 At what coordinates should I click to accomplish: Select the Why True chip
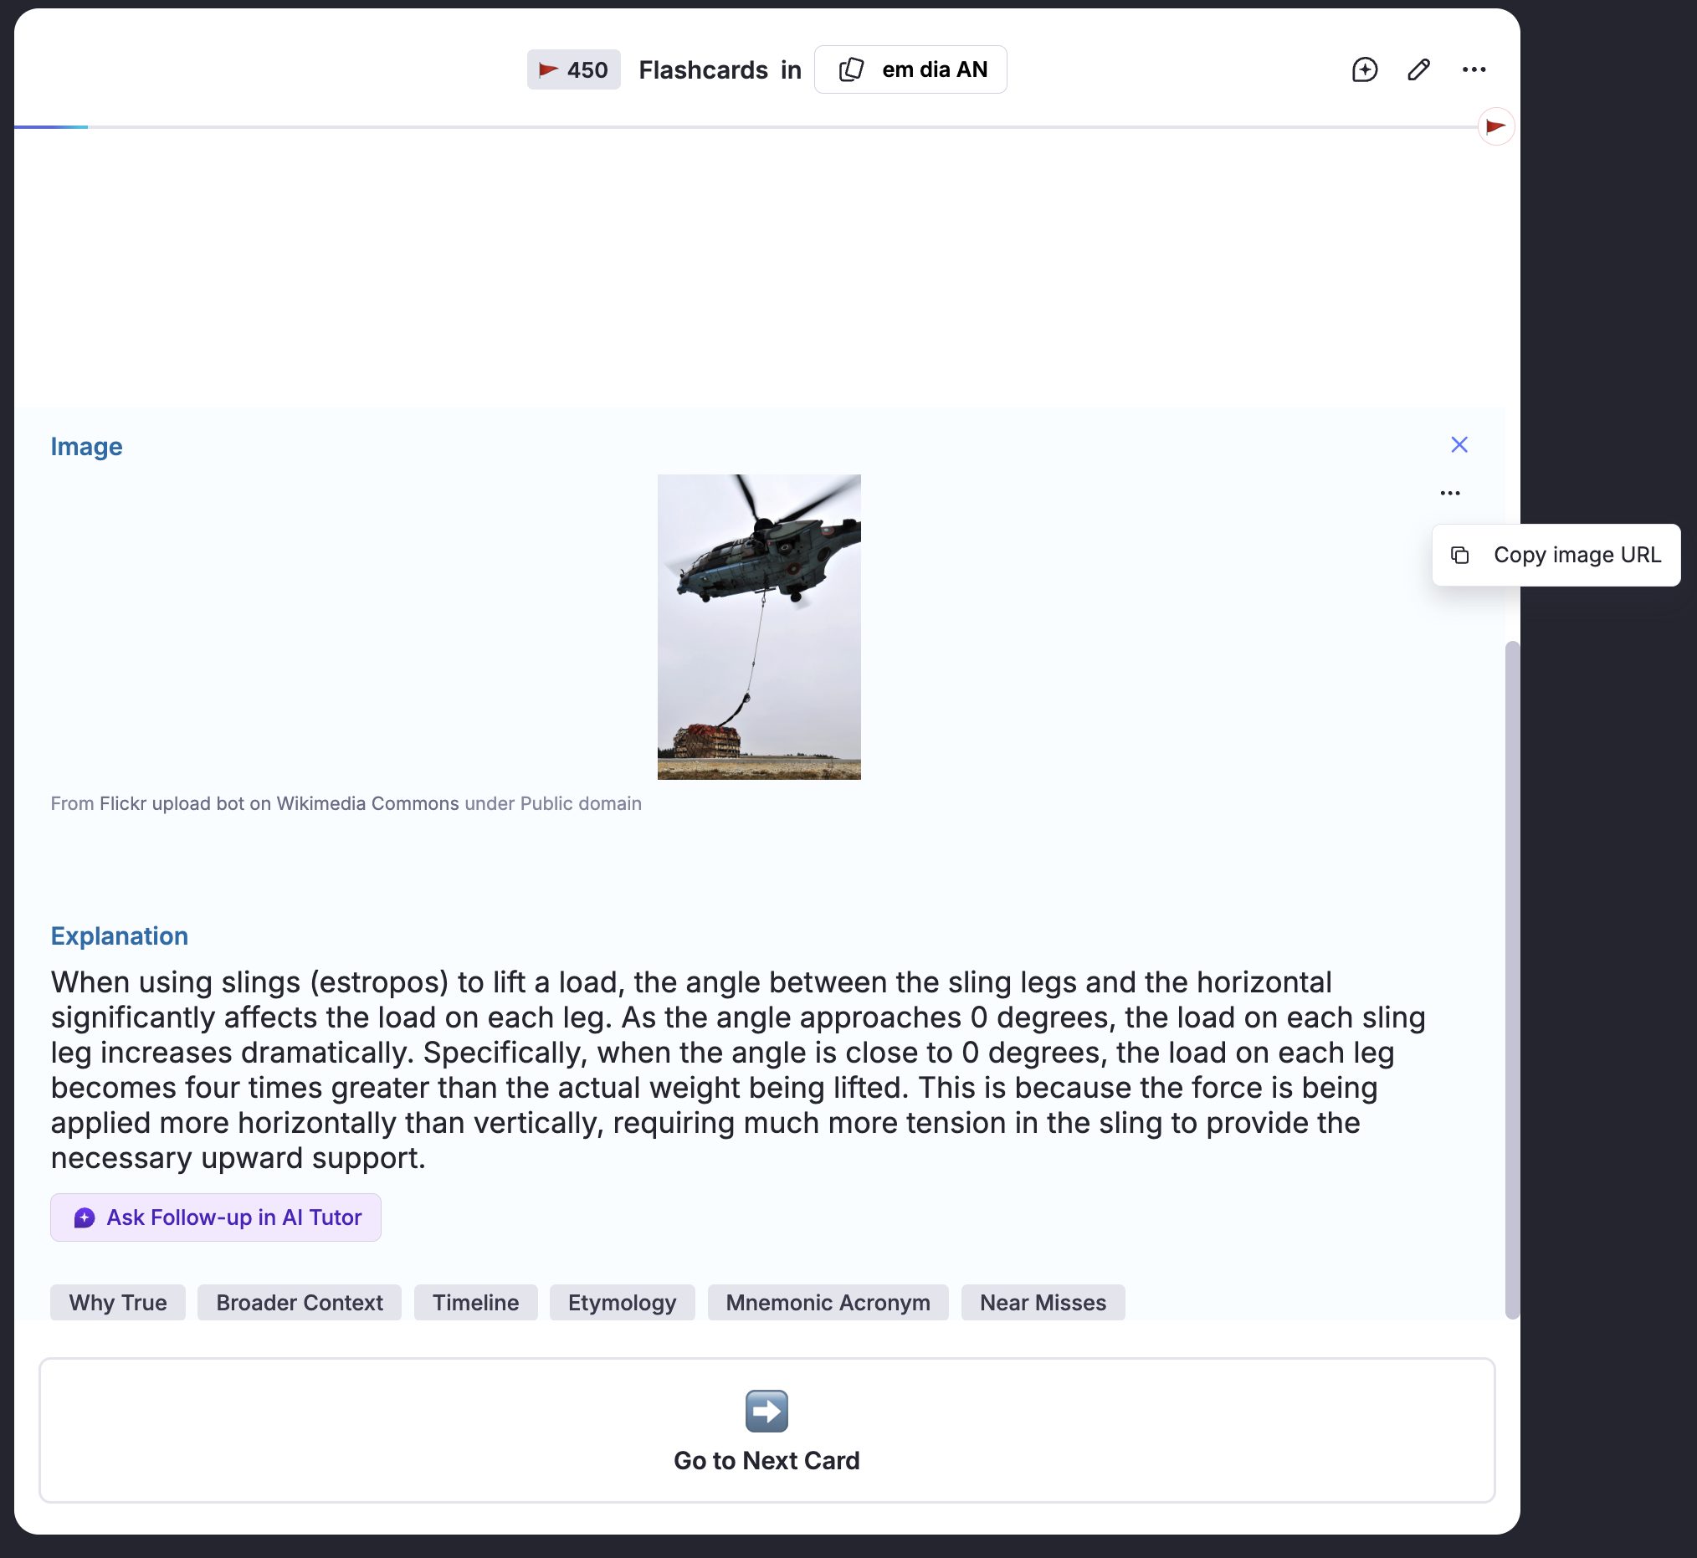tap(118, 1303)
